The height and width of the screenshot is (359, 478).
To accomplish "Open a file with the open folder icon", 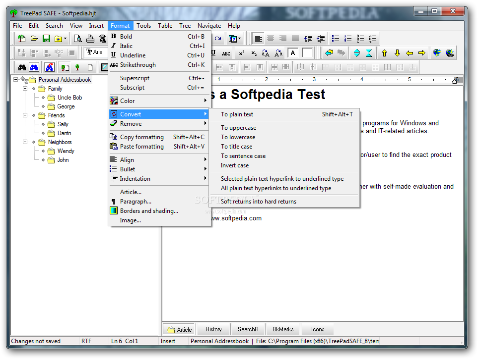I will coord(34,39).
